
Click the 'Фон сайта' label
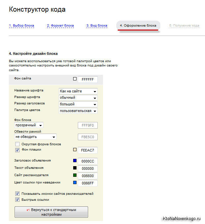[x=23, y=78]
